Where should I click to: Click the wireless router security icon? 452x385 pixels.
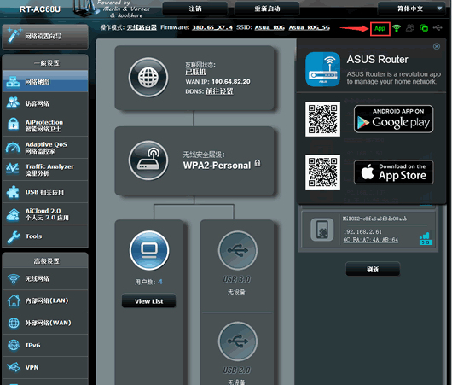pos(148,160)
